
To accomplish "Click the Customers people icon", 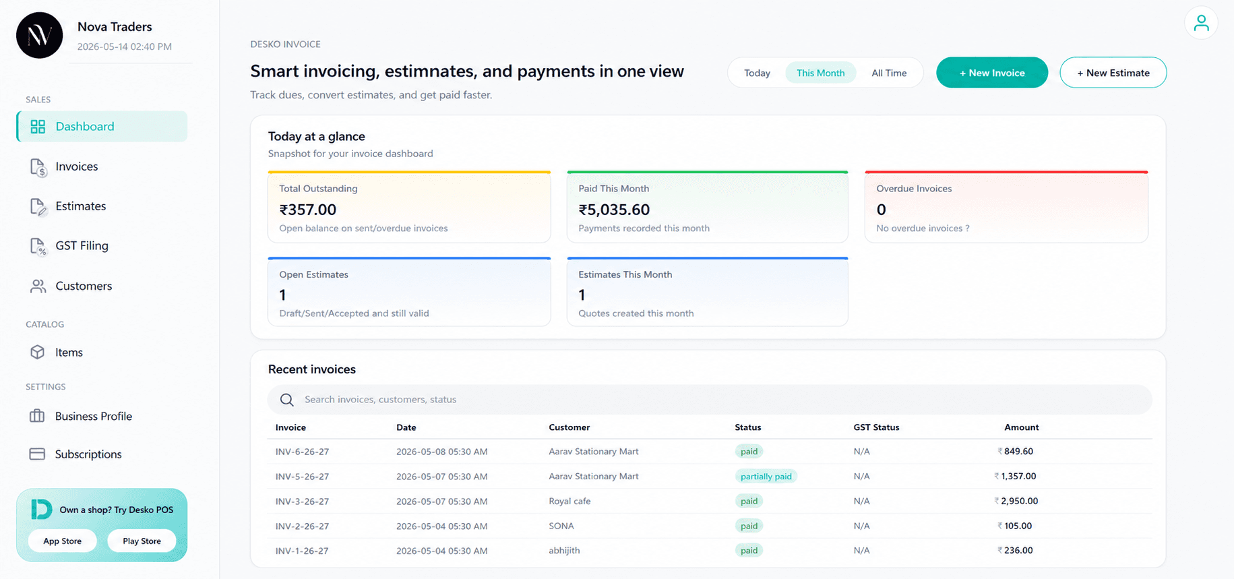I will pyautogui.click(x=38, y=286).
